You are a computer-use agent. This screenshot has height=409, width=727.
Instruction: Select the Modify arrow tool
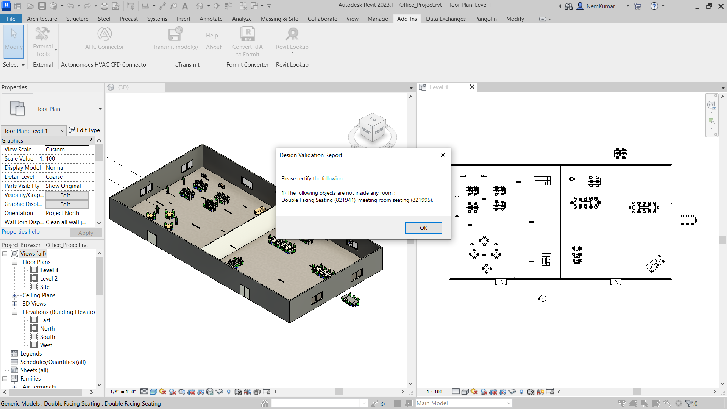coord(14,41)
